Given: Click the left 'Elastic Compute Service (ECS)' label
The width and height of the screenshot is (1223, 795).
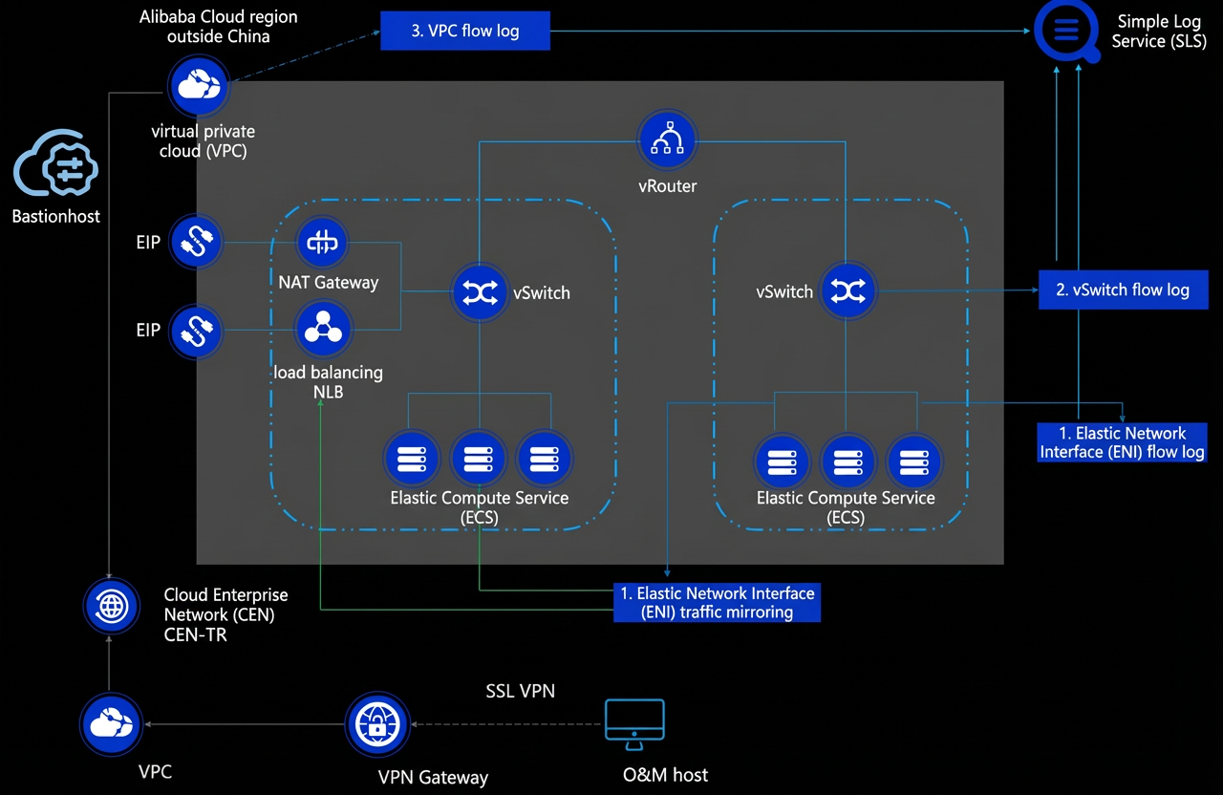Looking at the screenshot, I should tap(480, 507).
